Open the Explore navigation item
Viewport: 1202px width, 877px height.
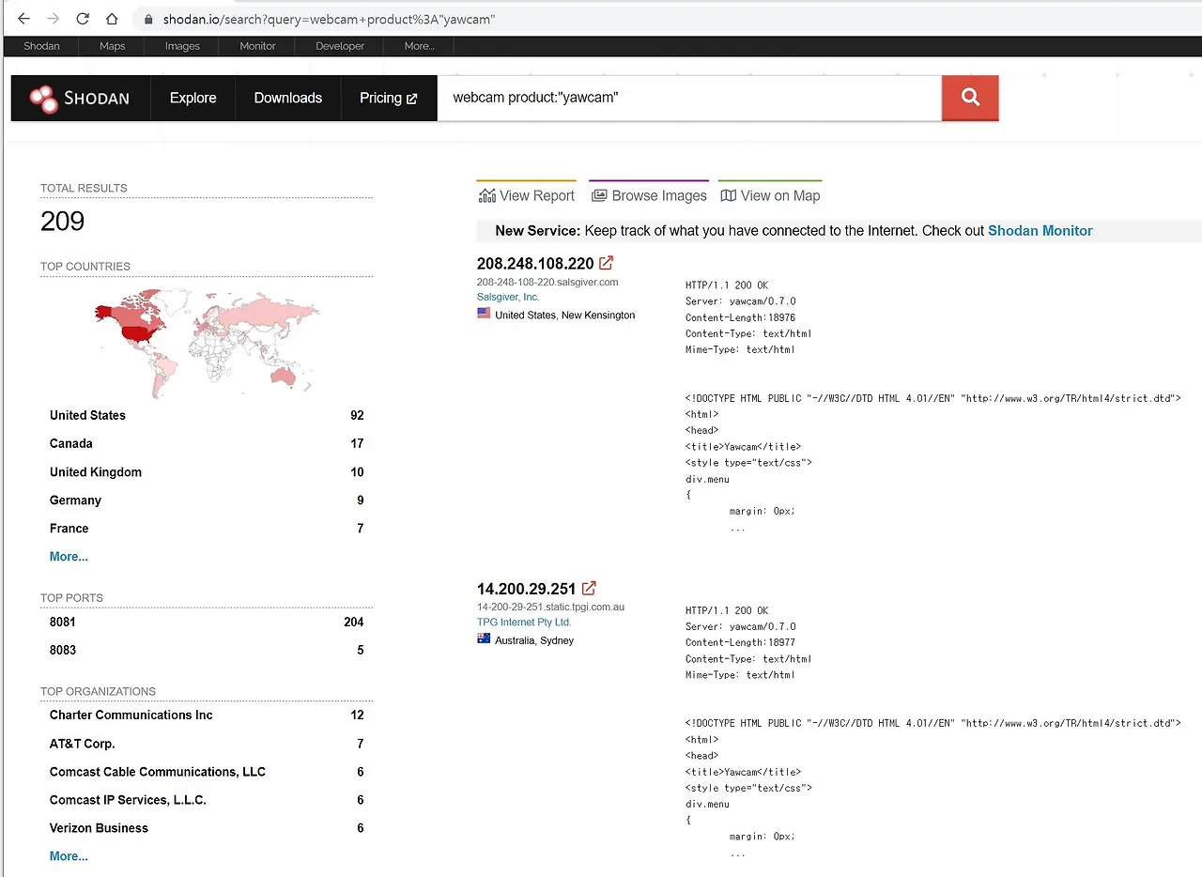tap(193, 98)
